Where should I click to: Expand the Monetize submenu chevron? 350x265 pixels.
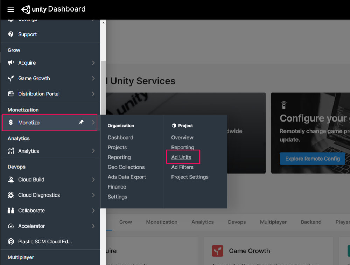point(93,122)
